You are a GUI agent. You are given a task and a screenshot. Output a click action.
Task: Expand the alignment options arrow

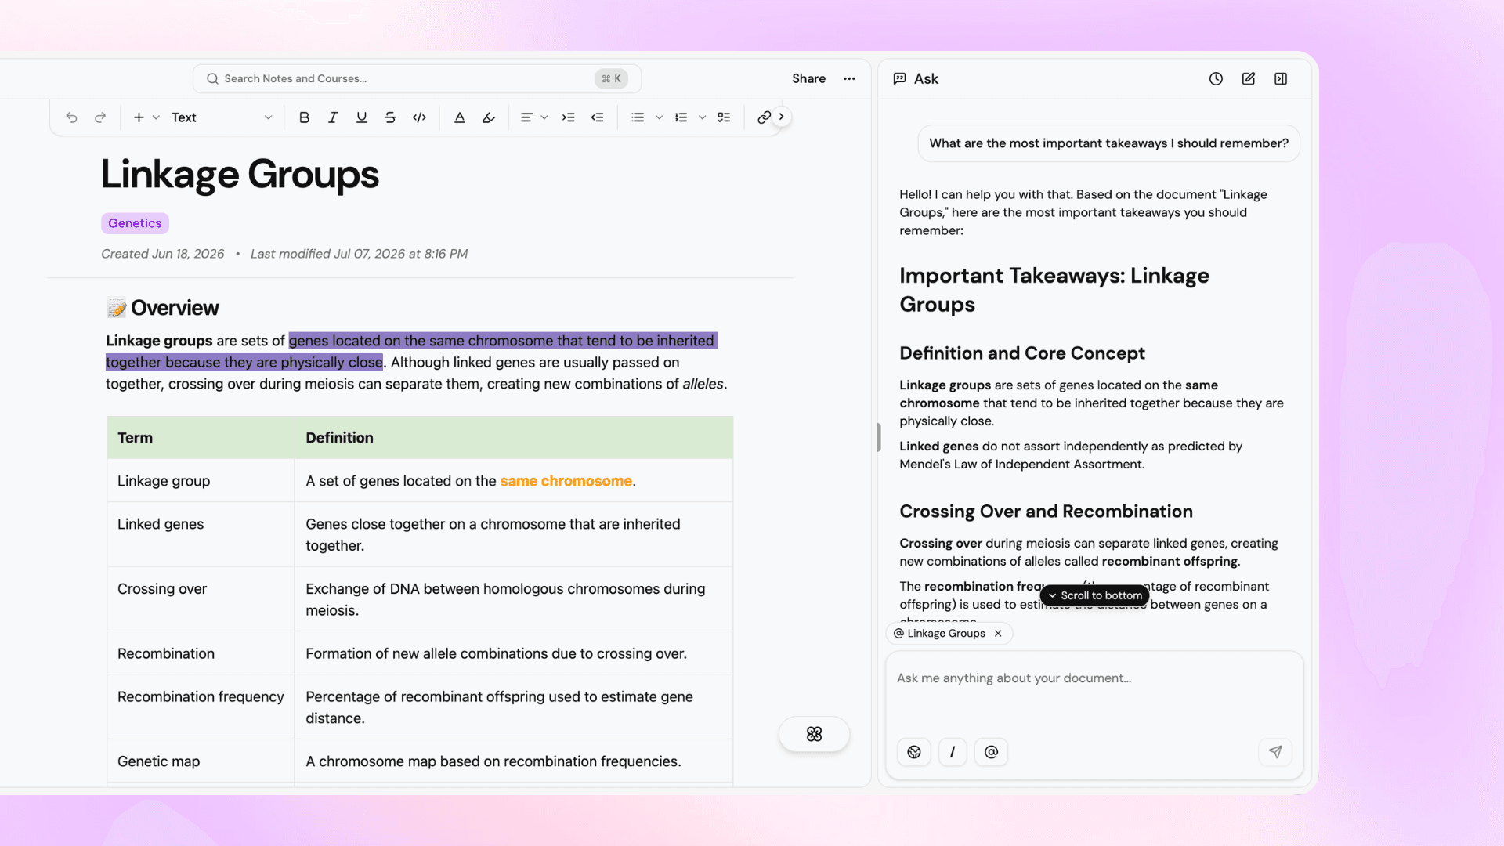click(x=544, y=117)
